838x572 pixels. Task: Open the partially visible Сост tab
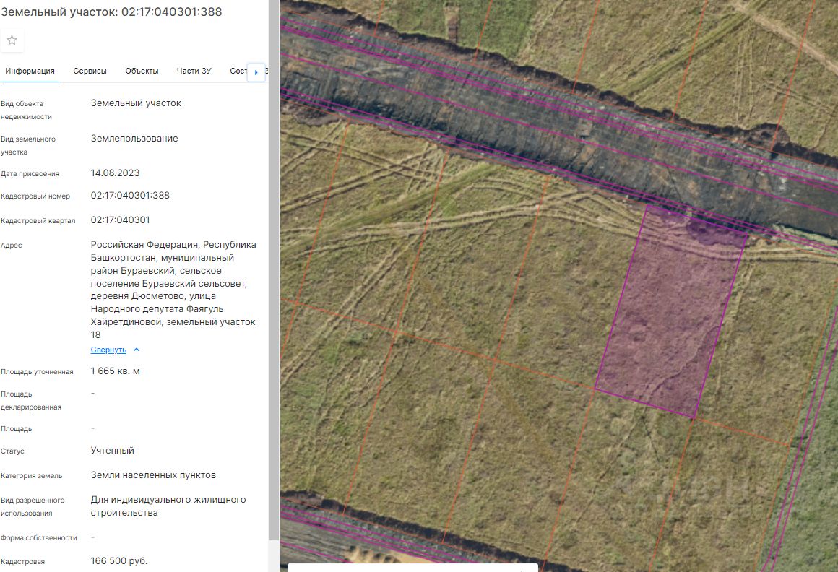coord(238,71)
